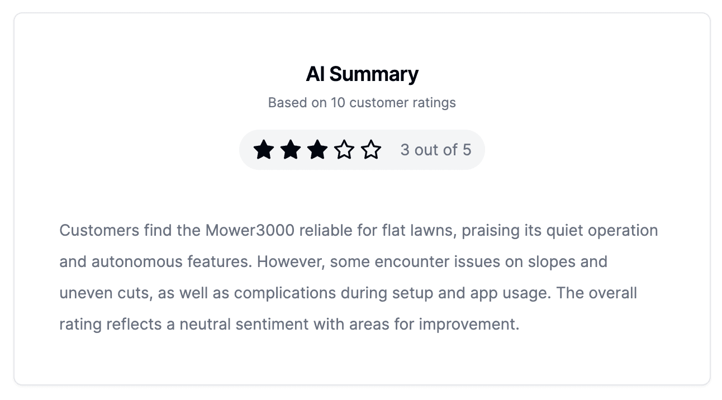Click the "3 out of 5" rating text
The width and height of the screenshot is (722, 400).
click(435, 150)
